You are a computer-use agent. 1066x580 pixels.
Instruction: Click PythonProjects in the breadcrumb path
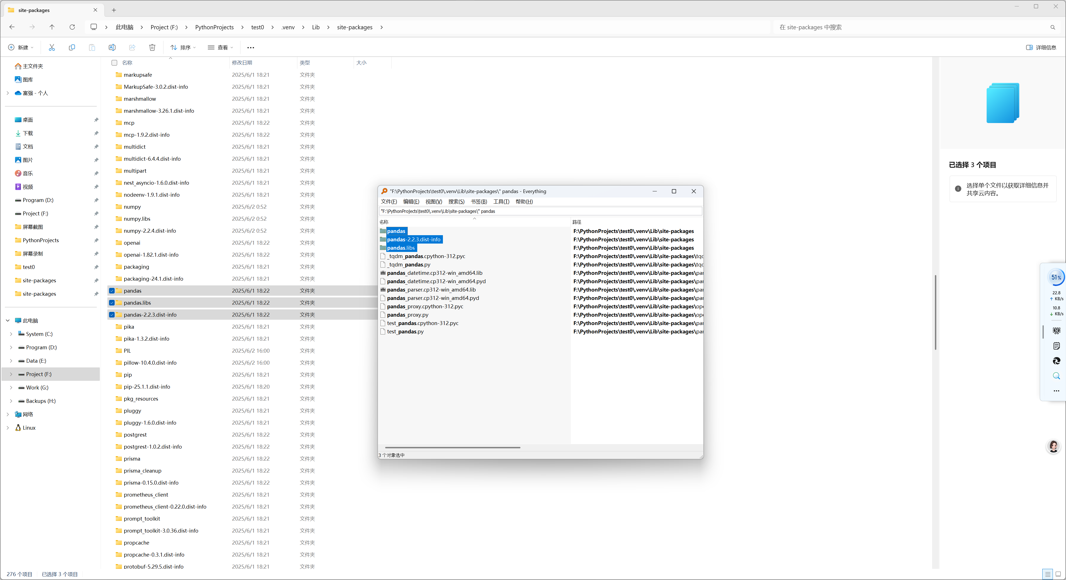pyautogui.click(x=214, y=27)
